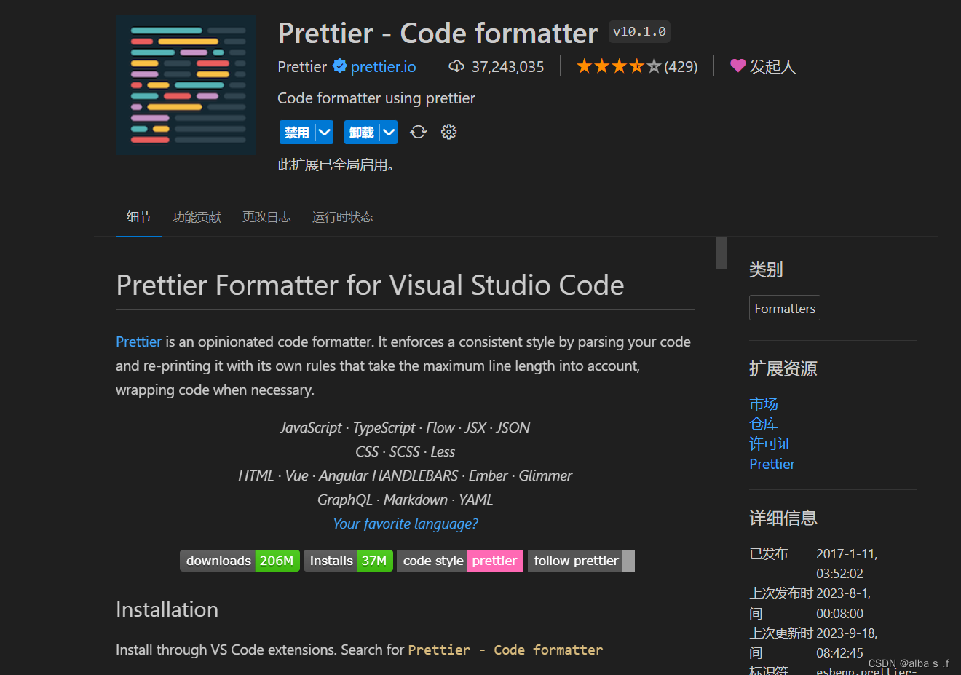Click 'Your favorite language?' link
The image size is (961, 675).
405,524
